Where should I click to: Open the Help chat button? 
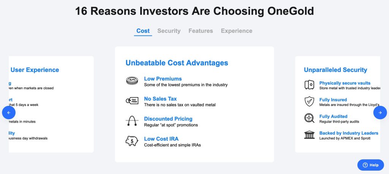click(x=370, y=165)
